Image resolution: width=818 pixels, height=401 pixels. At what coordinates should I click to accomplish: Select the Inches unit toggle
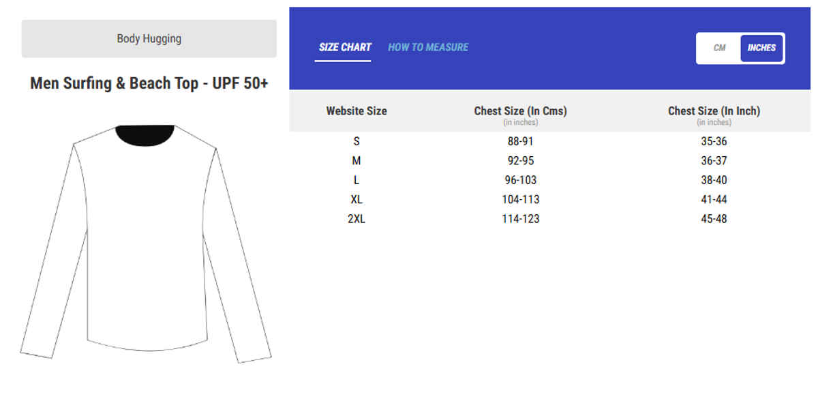pyautogui.click(x=761, y=48)
